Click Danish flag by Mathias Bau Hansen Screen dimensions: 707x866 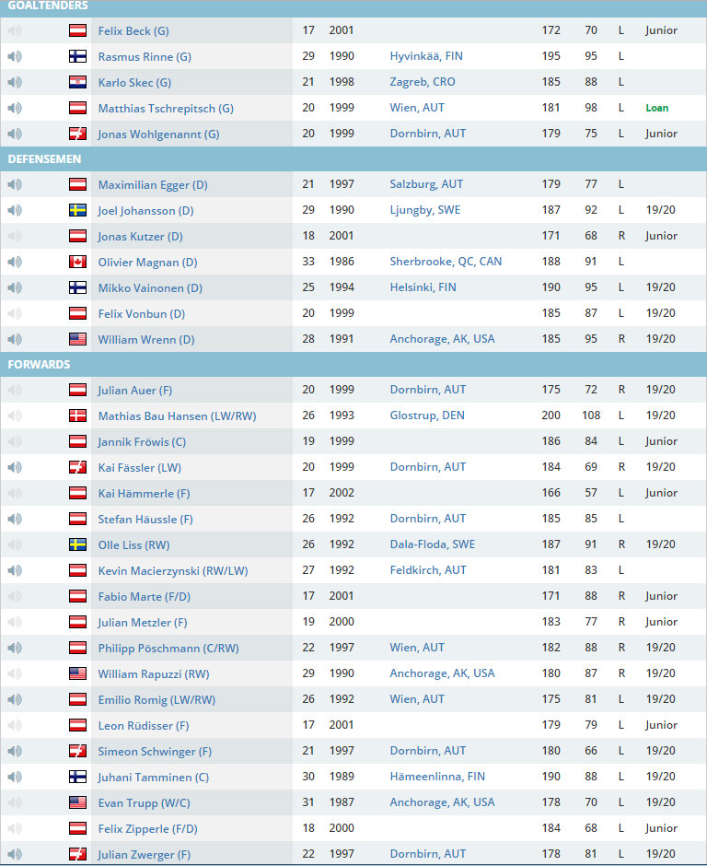[78, 416]
